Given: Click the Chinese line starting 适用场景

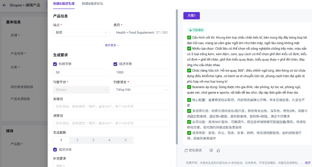Looking at the screenshot, I should click(x=244, y=136).
